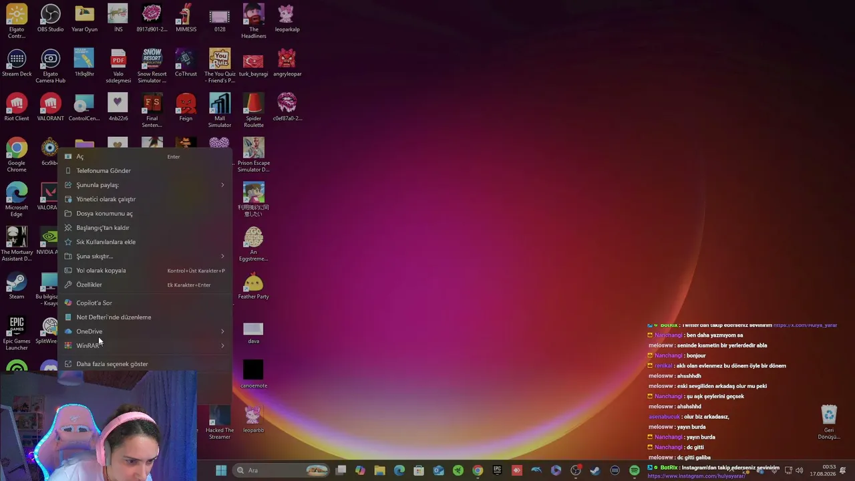
Task: Open the Windows Start button
Action: (221, 470)
